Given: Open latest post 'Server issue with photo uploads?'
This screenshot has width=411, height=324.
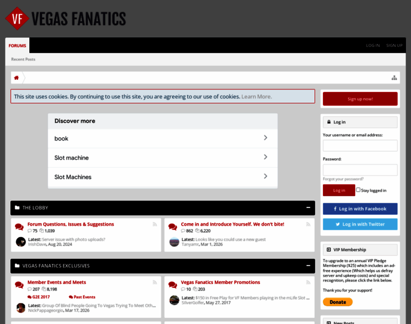Looking at the screenshot, I should (x=74, y=239).
